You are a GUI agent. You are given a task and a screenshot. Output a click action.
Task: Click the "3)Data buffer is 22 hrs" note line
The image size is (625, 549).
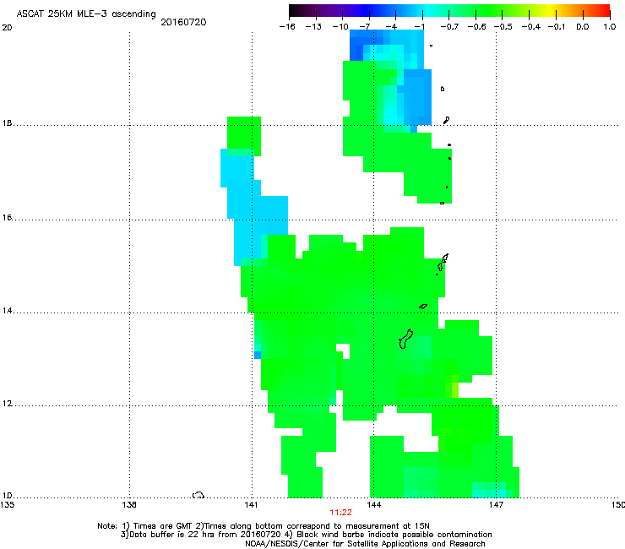click(x=306, y=535)
